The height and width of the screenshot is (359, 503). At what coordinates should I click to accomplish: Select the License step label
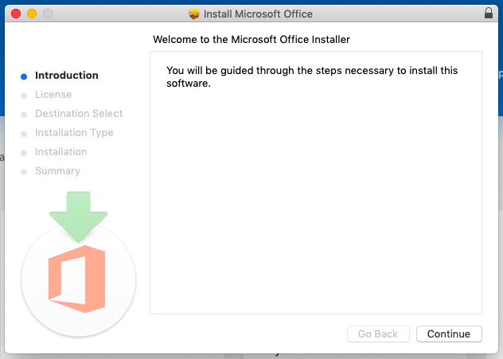click(x=53, y=94)
